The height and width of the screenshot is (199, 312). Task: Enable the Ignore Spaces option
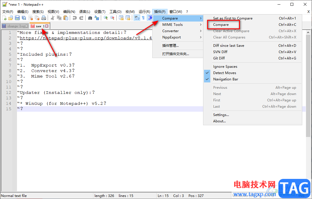(253, 67)
